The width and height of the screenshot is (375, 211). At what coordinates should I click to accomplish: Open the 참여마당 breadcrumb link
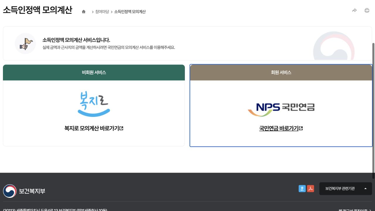[x=102, y=12]
